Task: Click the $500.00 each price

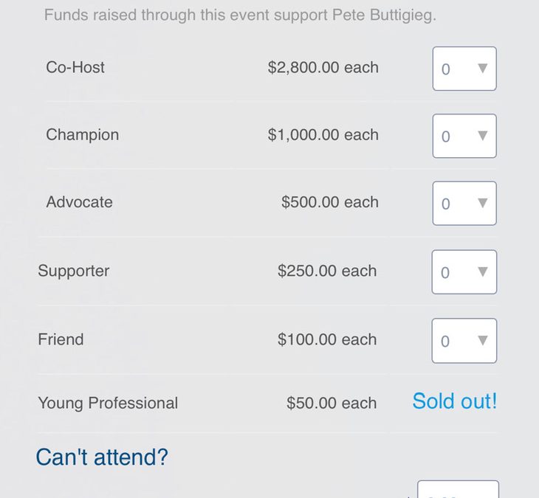Action: click(329, 202)
